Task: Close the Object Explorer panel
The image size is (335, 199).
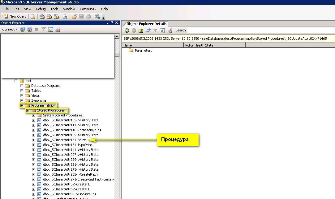Action: click(x=117, y=22)
